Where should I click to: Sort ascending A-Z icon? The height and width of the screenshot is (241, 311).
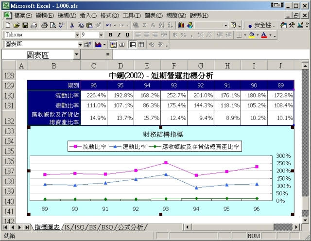pos(162,25)
